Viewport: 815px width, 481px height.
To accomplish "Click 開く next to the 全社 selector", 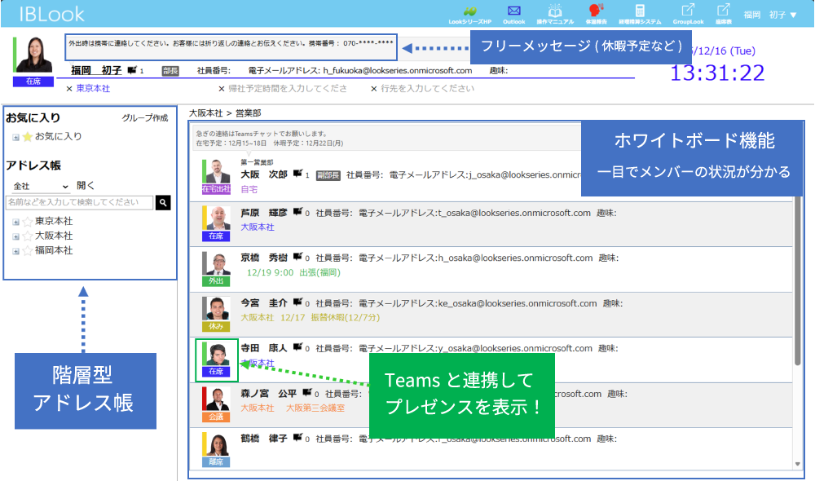I will point(86,186).
